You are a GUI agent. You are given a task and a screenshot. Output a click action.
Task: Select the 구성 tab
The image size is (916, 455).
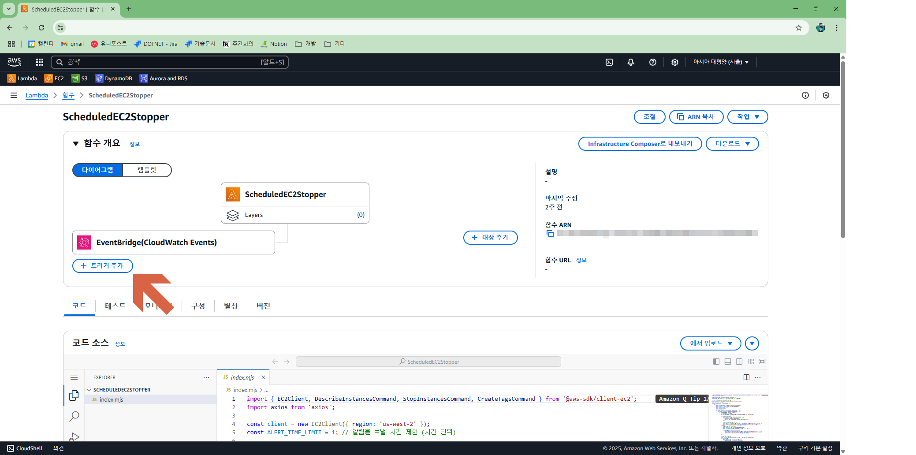pyautogui.click(x=198, y=306)
